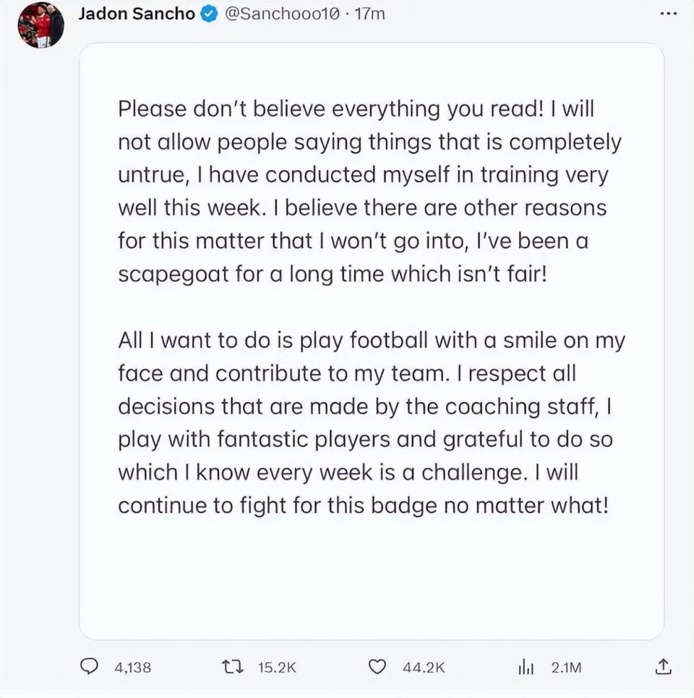Open the @Sanchooo10 handle link

(278, 14)
